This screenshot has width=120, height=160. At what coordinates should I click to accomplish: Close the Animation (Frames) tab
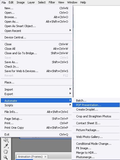(x=46, y=157)
